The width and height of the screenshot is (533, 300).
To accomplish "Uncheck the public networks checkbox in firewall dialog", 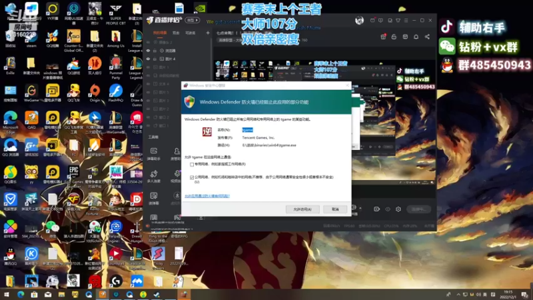I will click(192, 177).
